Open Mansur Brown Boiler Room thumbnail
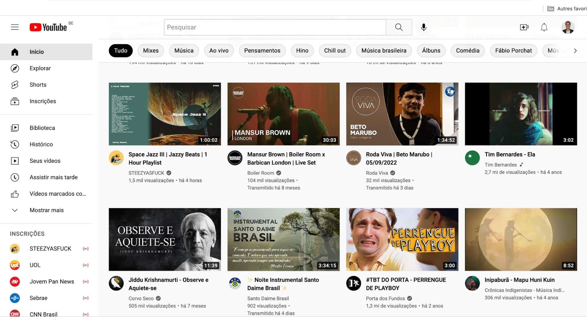 click(283, 114)
